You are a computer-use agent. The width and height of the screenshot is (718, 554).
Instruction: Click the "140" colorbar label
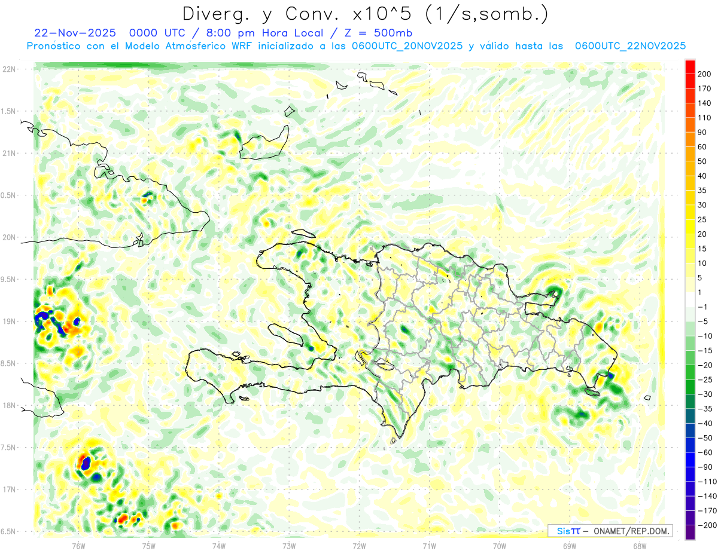click(x=704, y=103)
